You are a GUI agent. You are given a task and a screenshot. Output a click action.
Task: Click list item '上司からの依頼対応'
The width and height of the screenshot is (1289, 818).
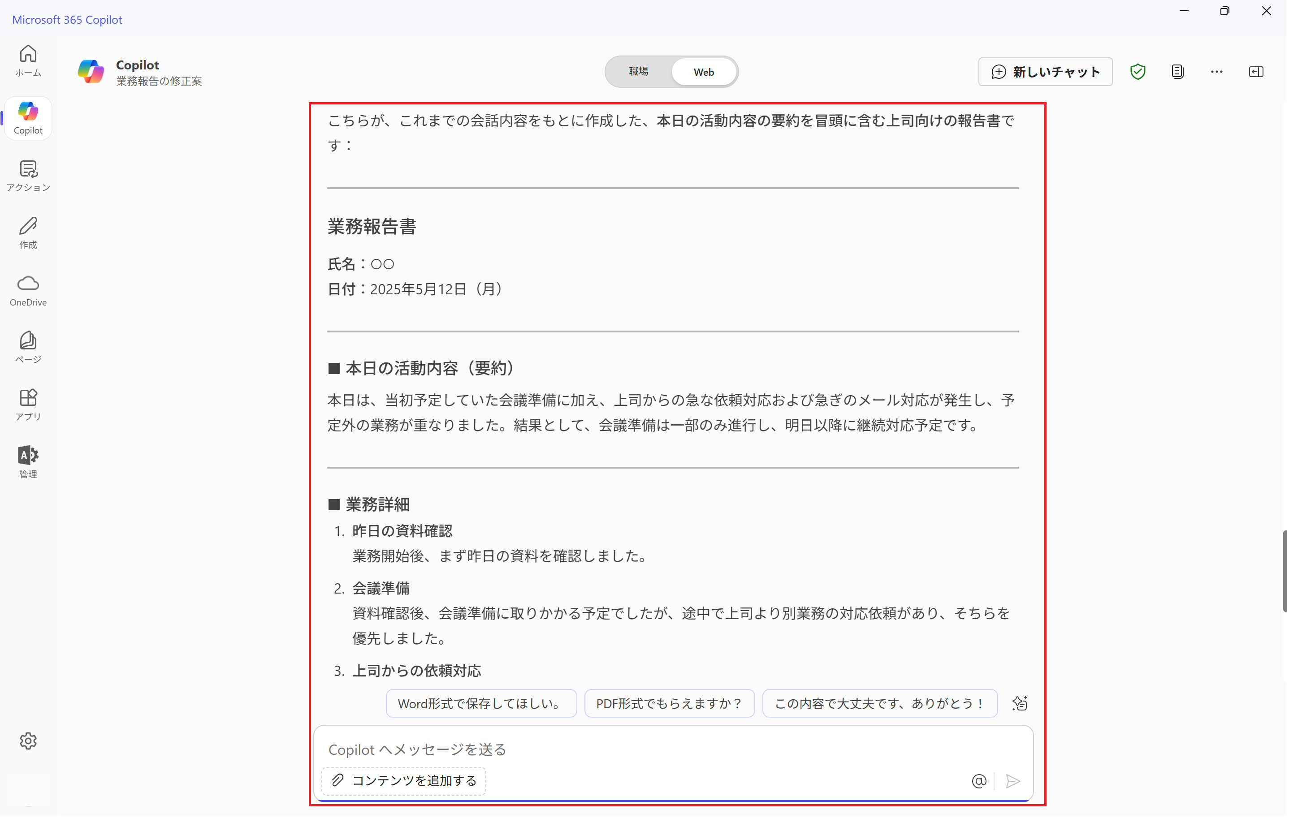click(418, 672)
